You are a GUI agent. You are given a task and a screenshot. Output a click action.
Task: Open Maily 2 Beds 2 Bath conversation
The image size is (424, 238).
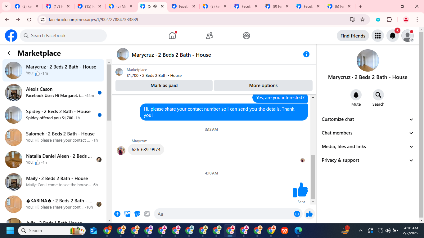(53, 182)
